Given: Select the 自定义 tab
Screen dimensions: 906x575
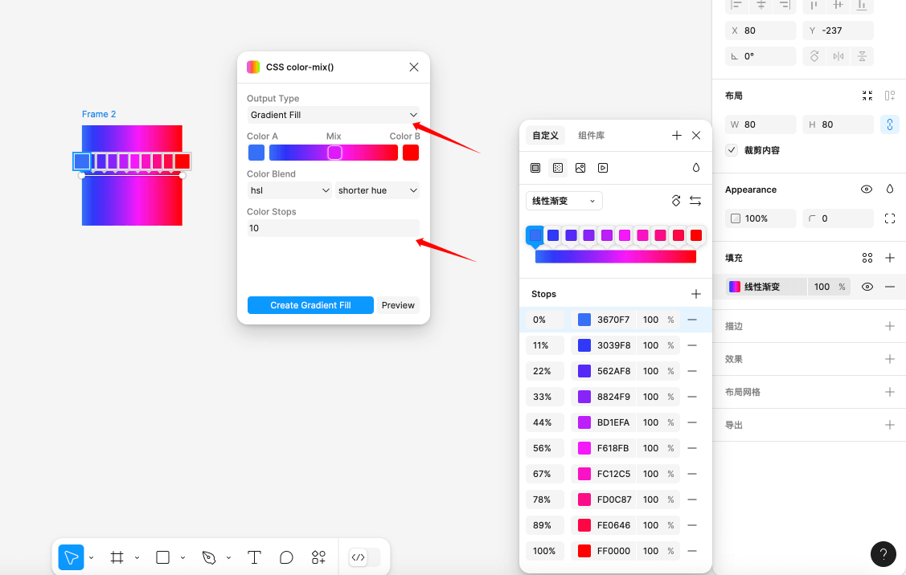Looking at the screenshot, I should click(545, 135).
